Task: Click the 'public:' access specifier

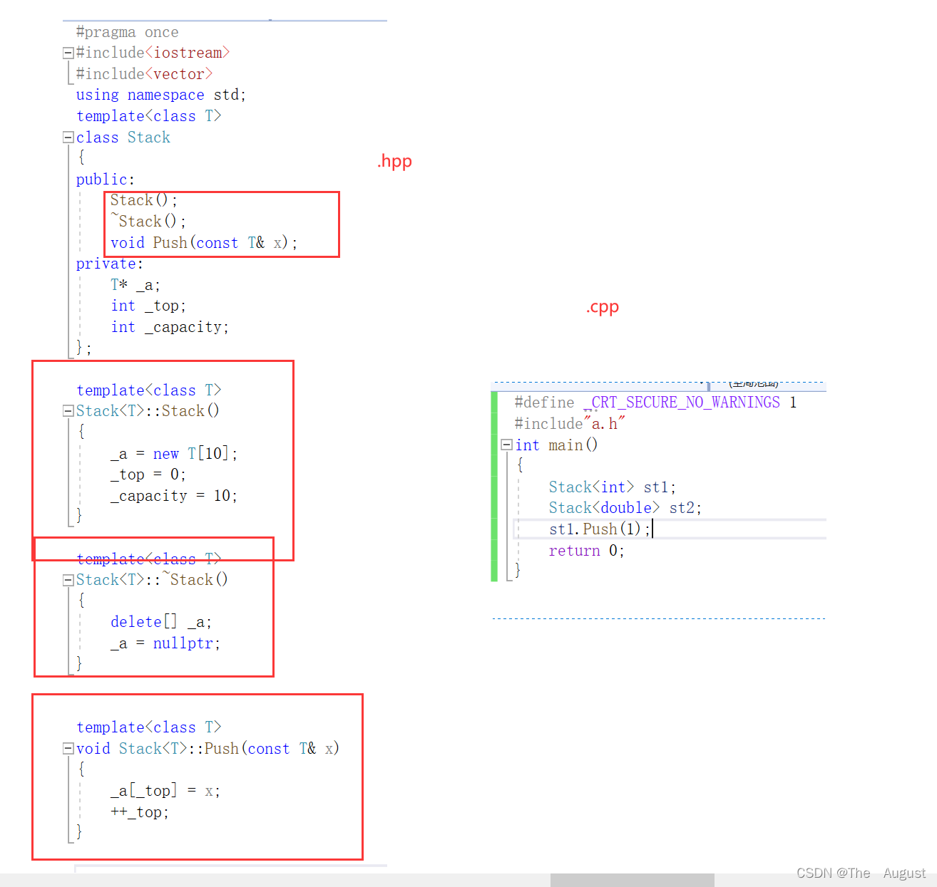Action: pos(105,180)
